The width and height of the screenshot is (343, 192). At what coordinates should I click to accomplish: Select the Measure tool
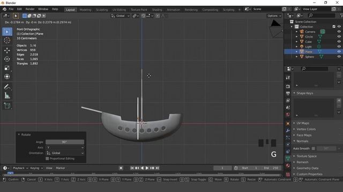(x=7, y=95)
